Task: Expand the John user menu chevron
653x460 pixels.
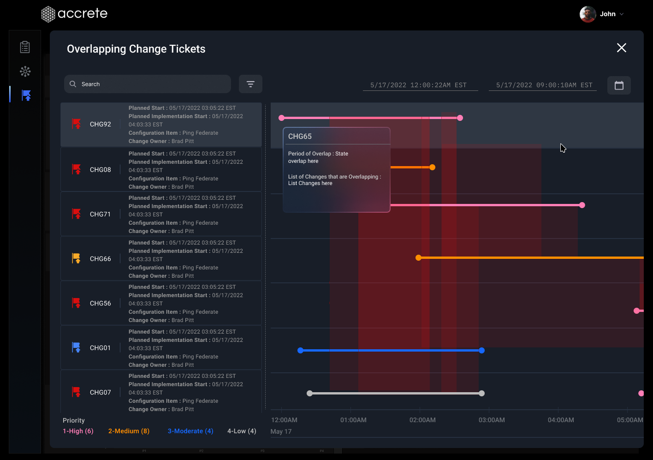Action: [622, 14]
